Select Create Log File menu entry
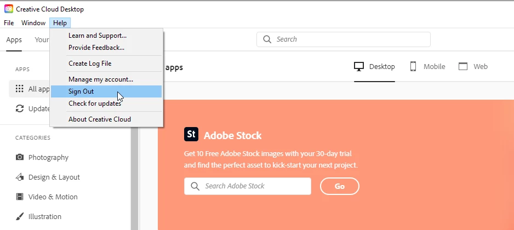This screenshot has width=514, height=230. [106, 64]
